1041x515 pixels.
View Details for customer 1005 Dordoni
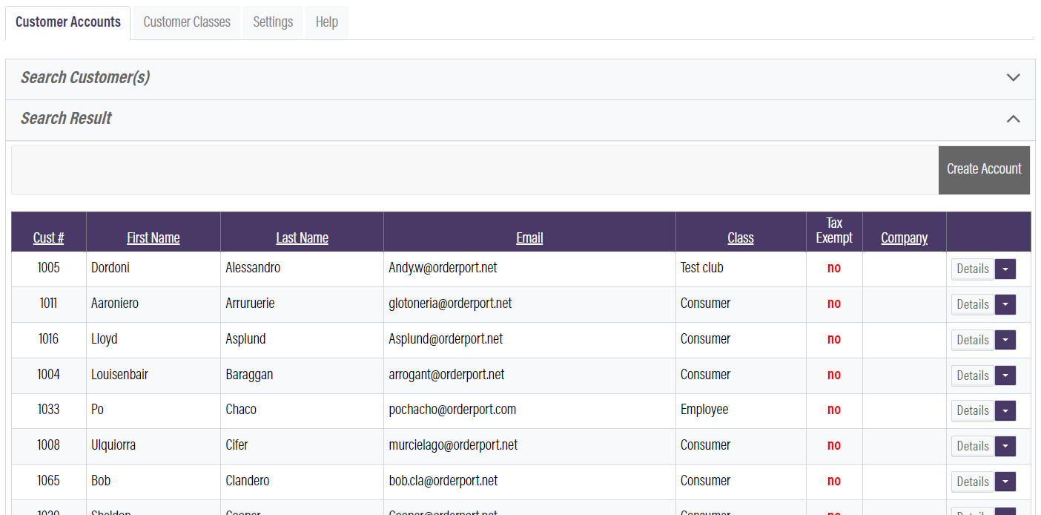click(973, 269)
